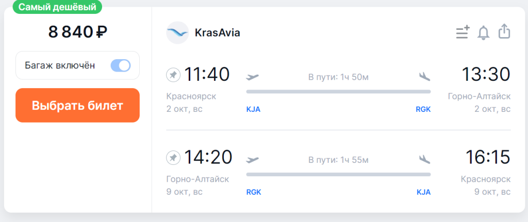Click the price alert bell icon

point(483,32)
